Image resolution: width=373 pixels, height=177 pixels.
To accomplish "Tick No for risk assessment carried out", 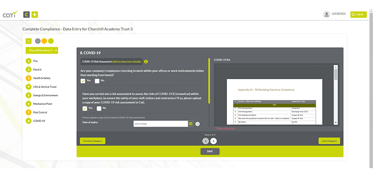I will [99, 108].
